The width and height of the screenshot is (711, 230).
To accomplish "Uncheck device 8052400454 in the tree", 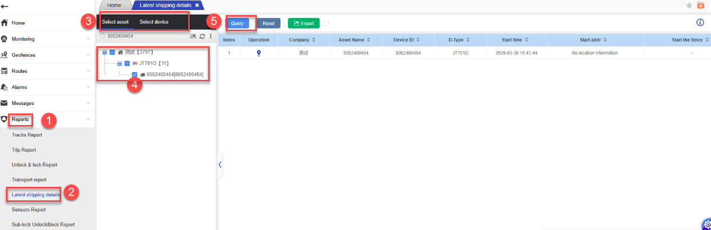I will click(134, 75).
